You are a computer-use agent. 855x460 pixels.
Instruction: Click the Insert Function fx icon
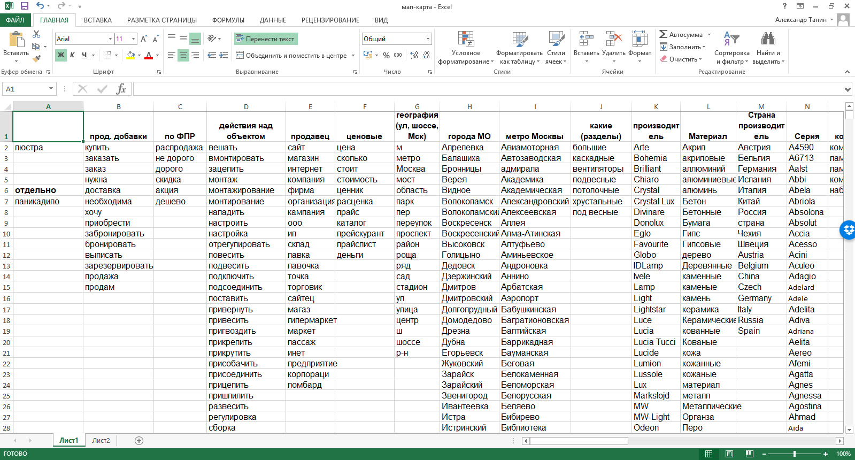click(x=121, y=89)
